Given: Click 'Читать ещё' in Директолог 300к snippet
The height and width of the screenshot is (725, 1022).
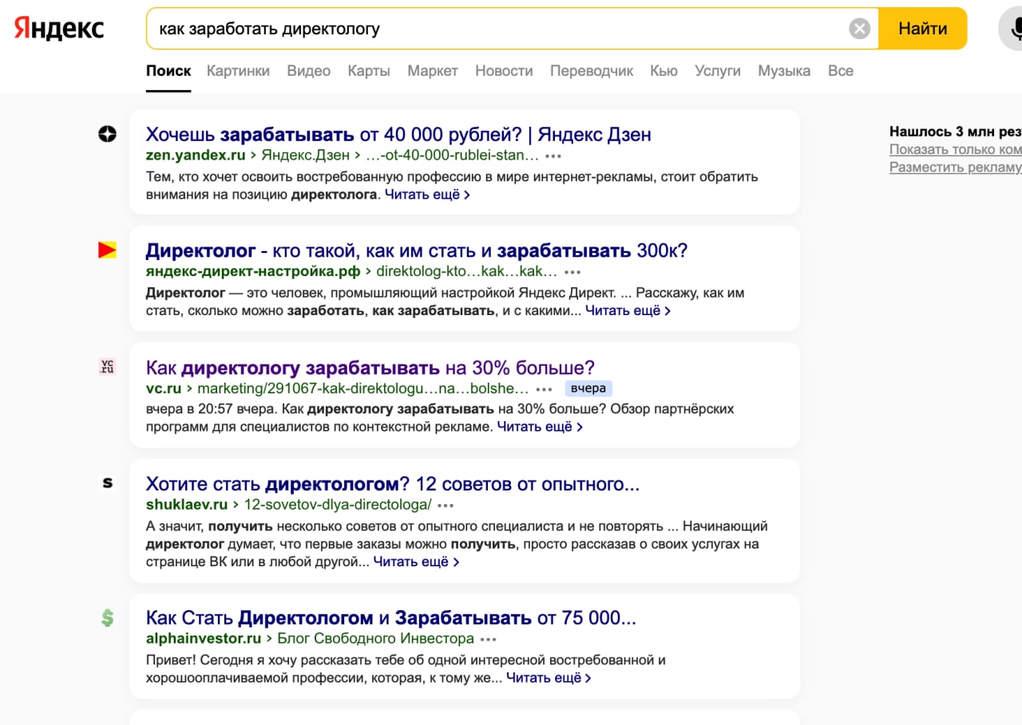Looking at the screenshot, I should tap(628, 310).
